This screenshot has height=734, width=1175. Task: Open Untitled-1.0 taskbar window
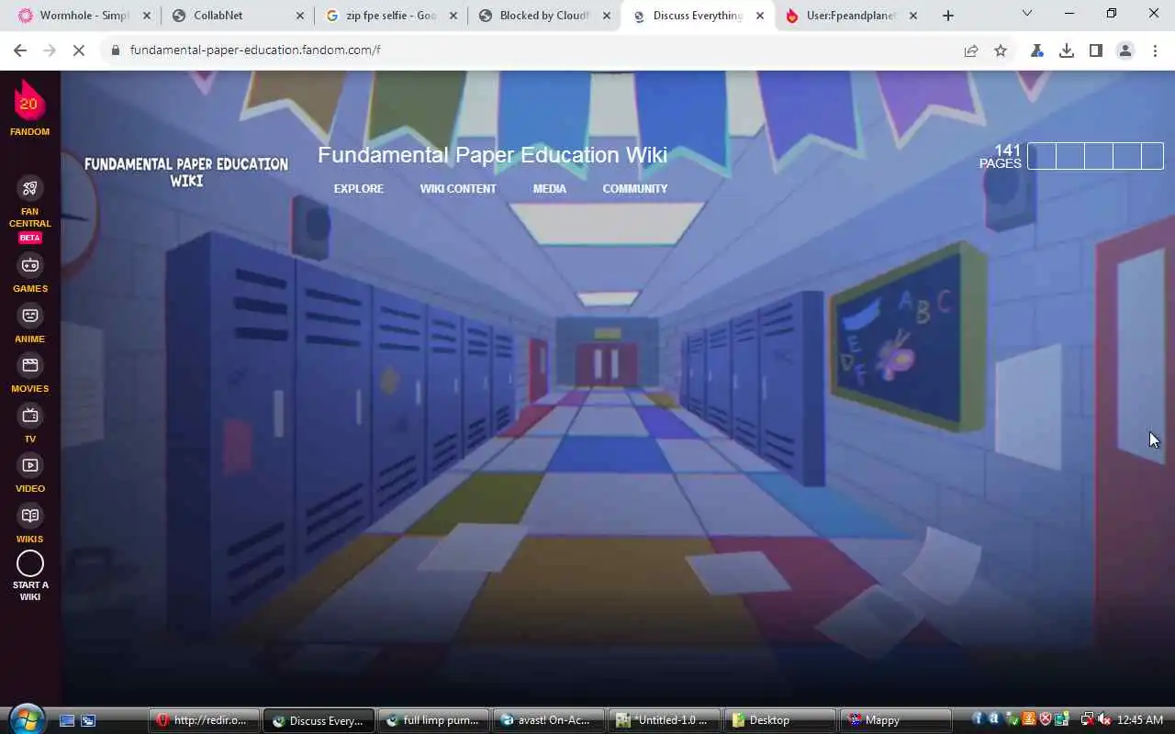click(x=664, y=720)
